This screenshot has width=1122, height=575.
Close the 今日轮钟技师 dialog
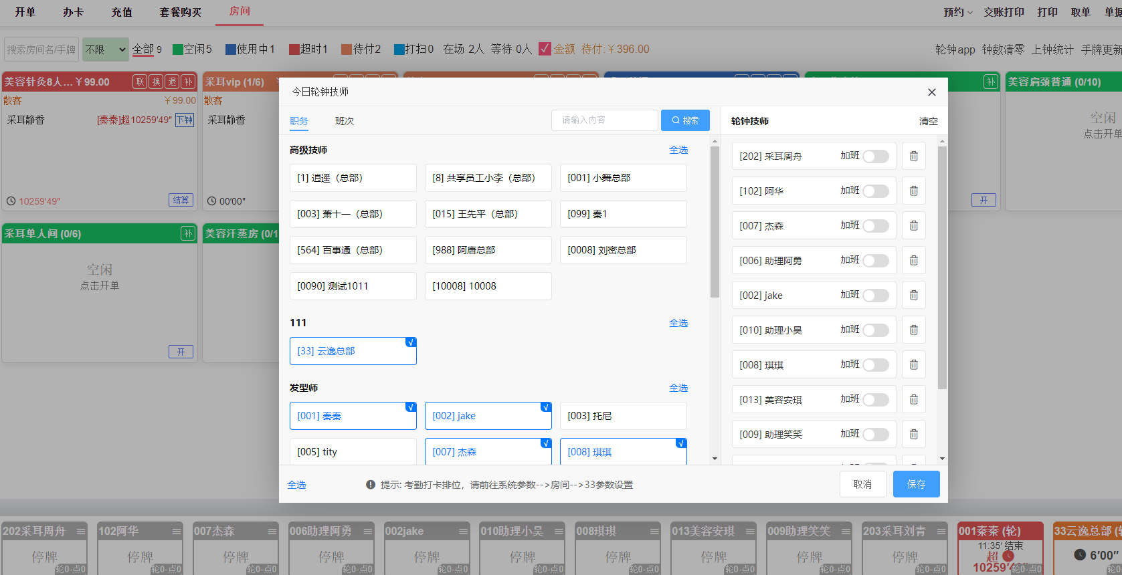tap(931, 92)
